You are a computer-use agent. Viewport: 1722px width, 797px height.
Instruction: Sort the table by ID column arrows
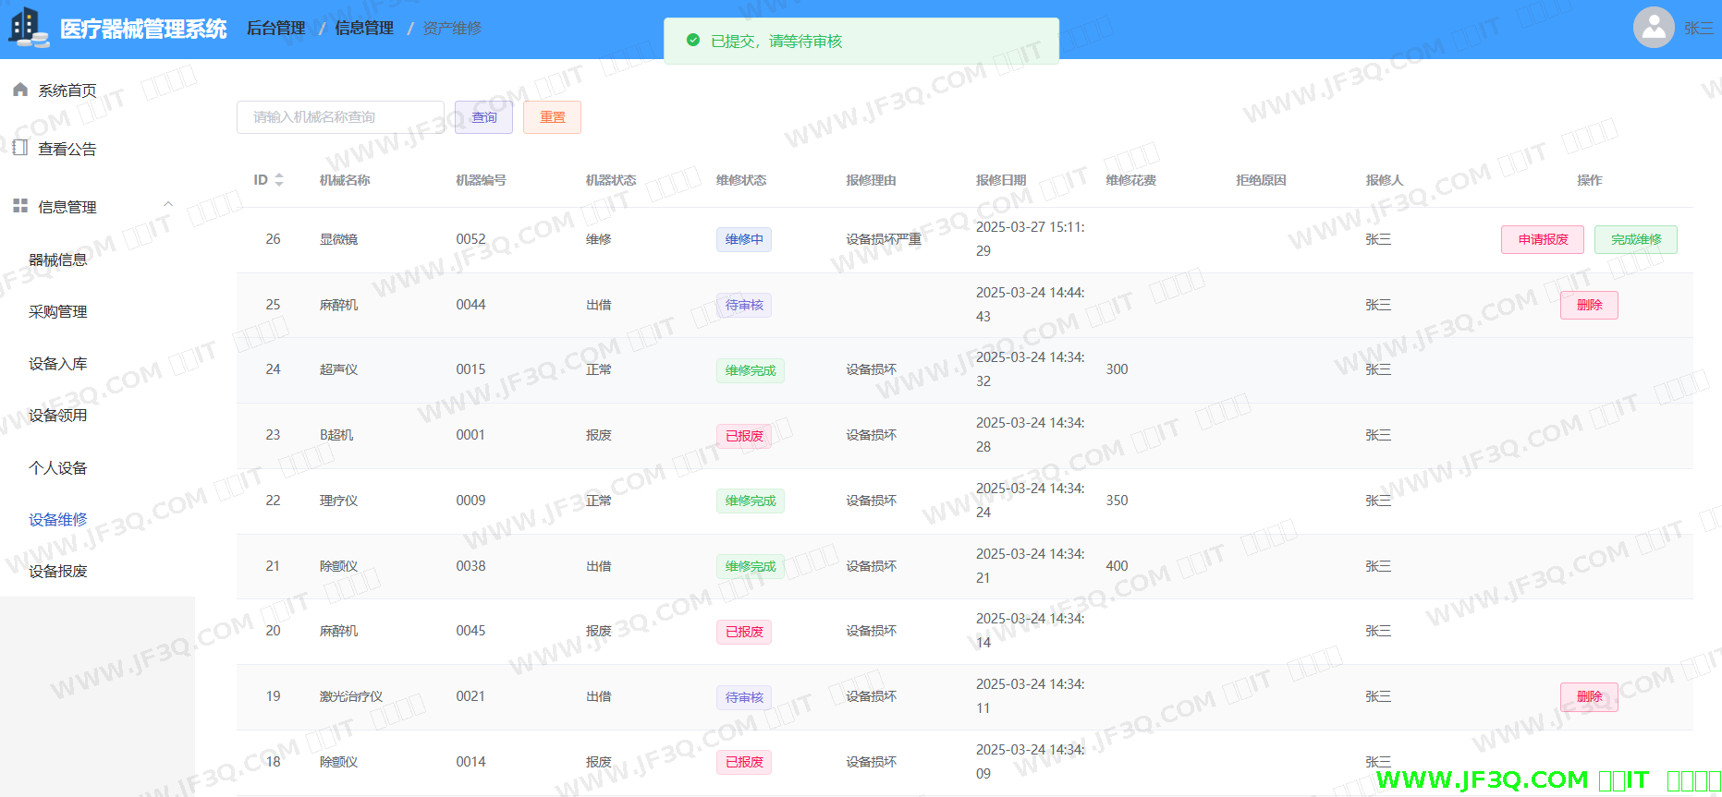tap(279, 180)
